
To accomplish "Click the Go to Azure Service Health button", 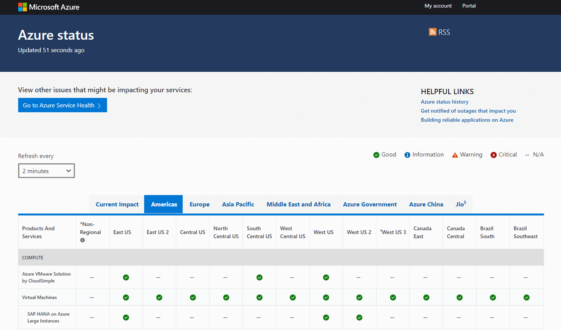I will coord(62,105).
